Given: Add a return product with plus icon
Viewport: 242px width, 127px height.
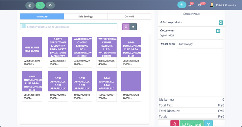Looking at the screenshot, I should 221,23.
